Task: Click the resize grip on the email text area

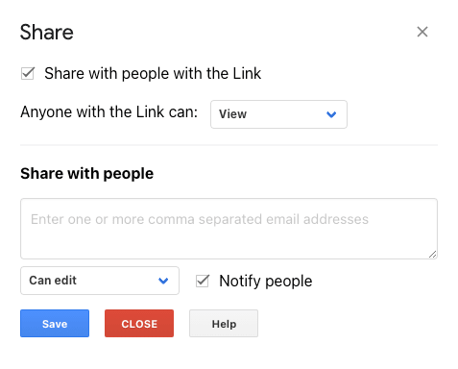Action: [432, 254]
